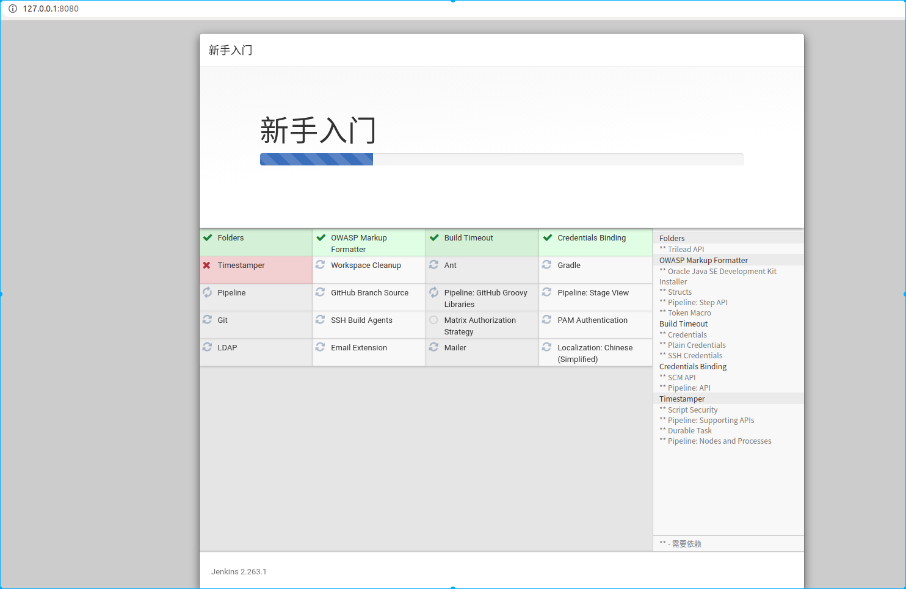The image size is (906, 589).
Task: Click the Ant plugin name
Action: click(x=450, y=266)
